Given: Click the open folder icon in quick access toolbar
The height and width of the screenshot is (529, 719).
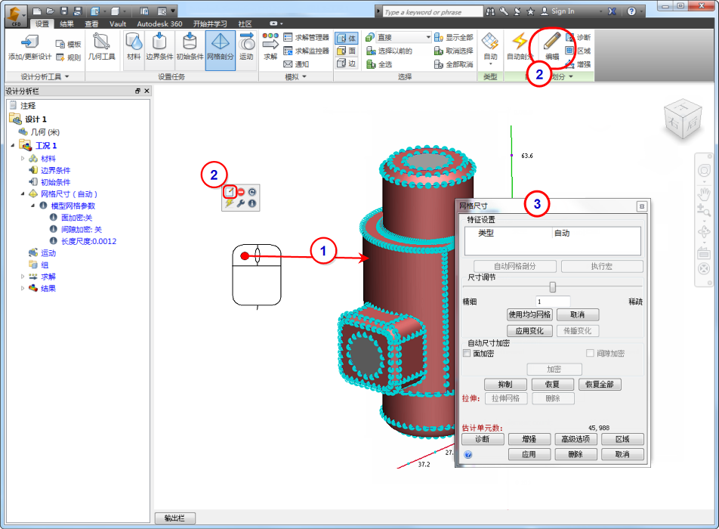Looking at the screenshot, I should 51,11.
